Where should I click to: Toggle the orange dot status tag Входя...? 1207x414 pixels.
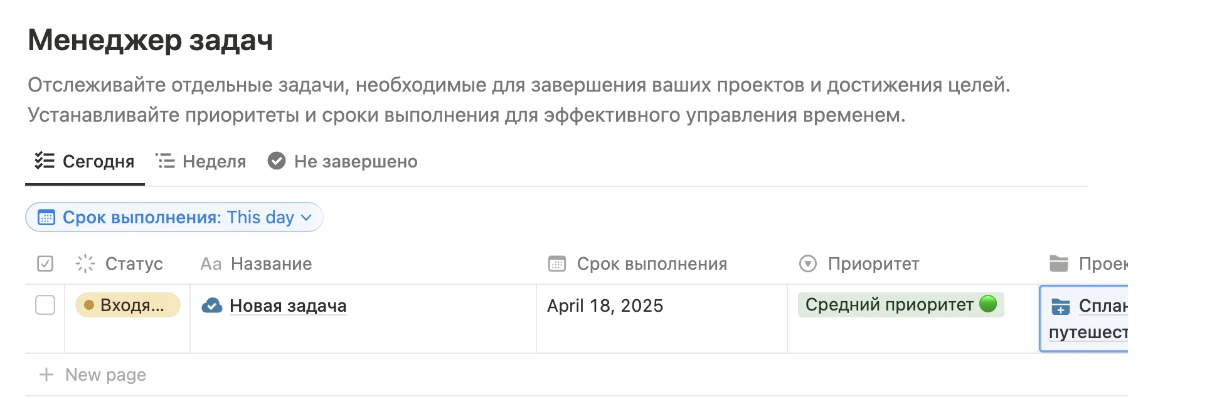coord(127,305)
